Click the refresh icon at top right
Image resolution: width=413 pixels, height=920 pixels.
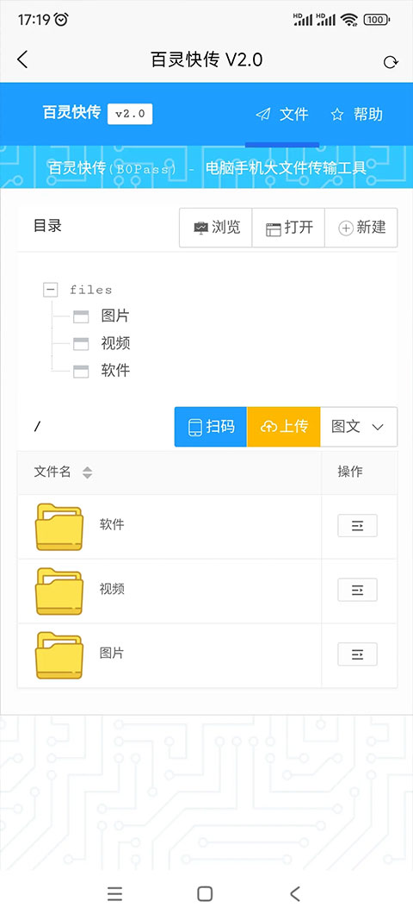[390, 62]
